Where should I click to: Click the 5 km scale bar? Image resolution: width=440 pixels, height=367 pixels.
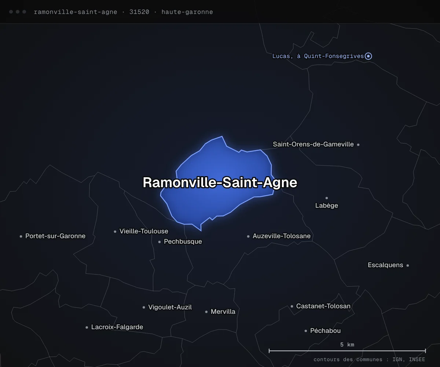[x=347, y=351]
